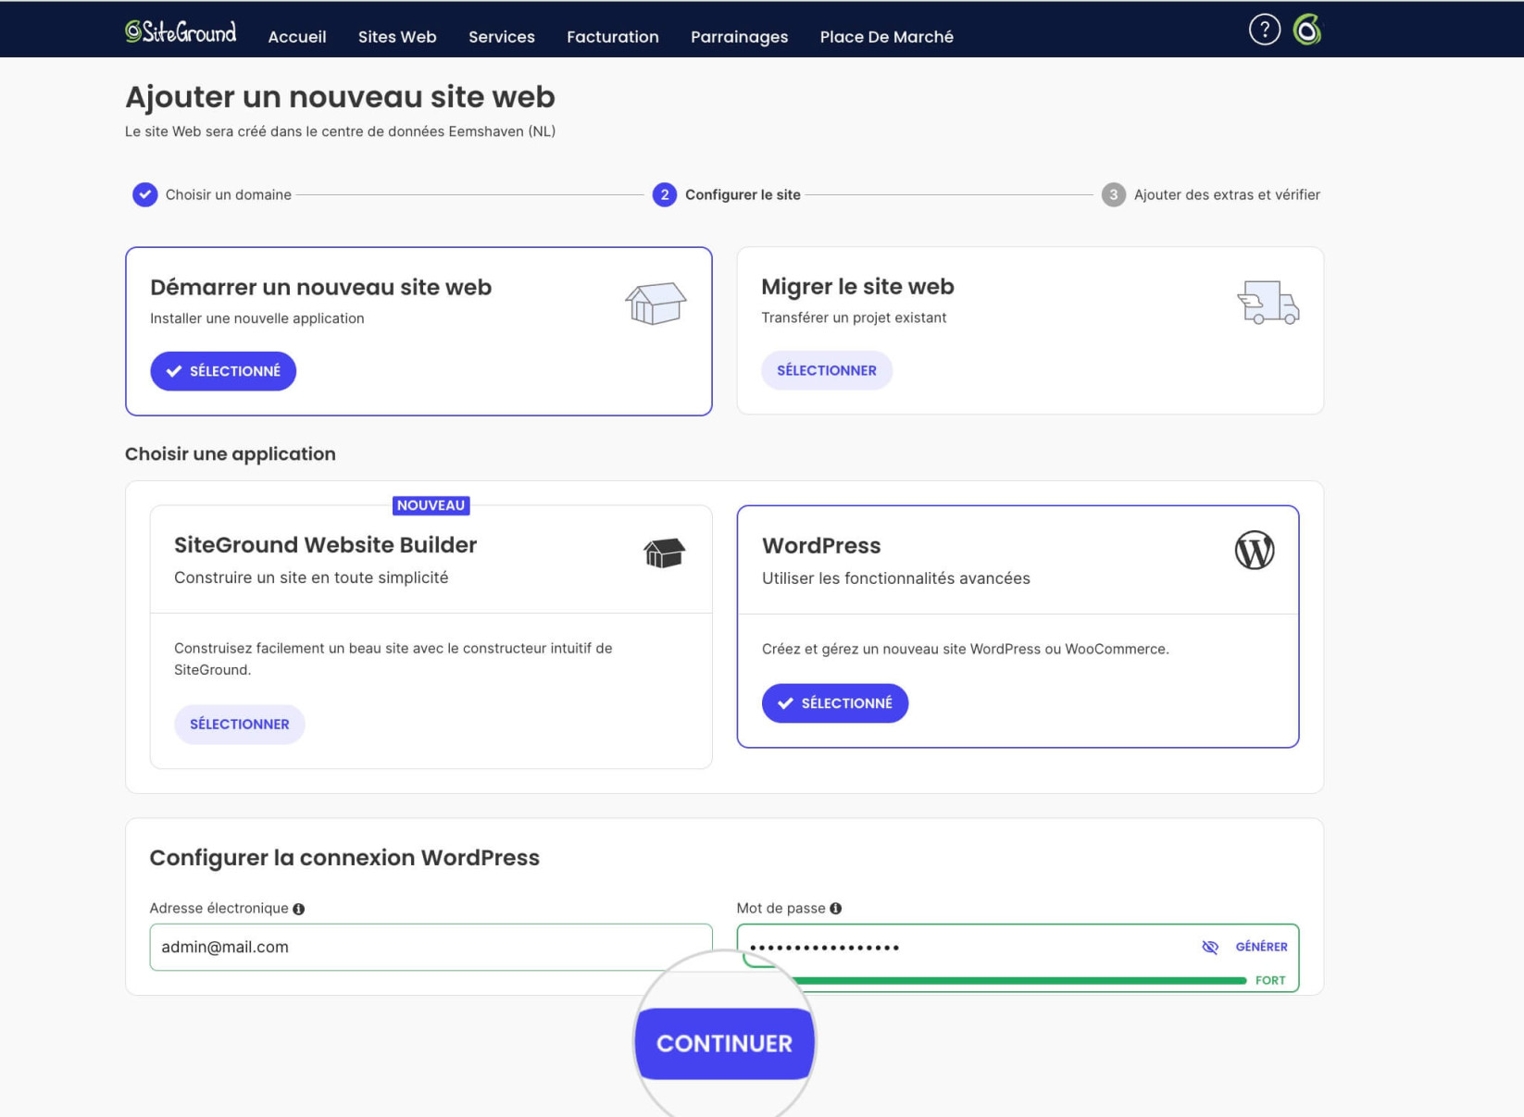Click the Adresse électronique label

tap(219, 908)
